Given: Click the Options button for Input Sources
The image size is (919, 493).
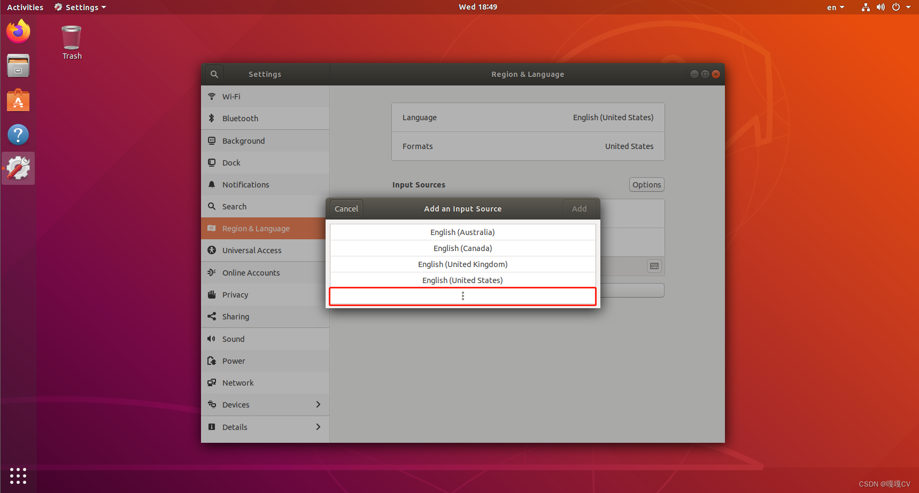Looking at the screenshot, I should coord(647,185).
